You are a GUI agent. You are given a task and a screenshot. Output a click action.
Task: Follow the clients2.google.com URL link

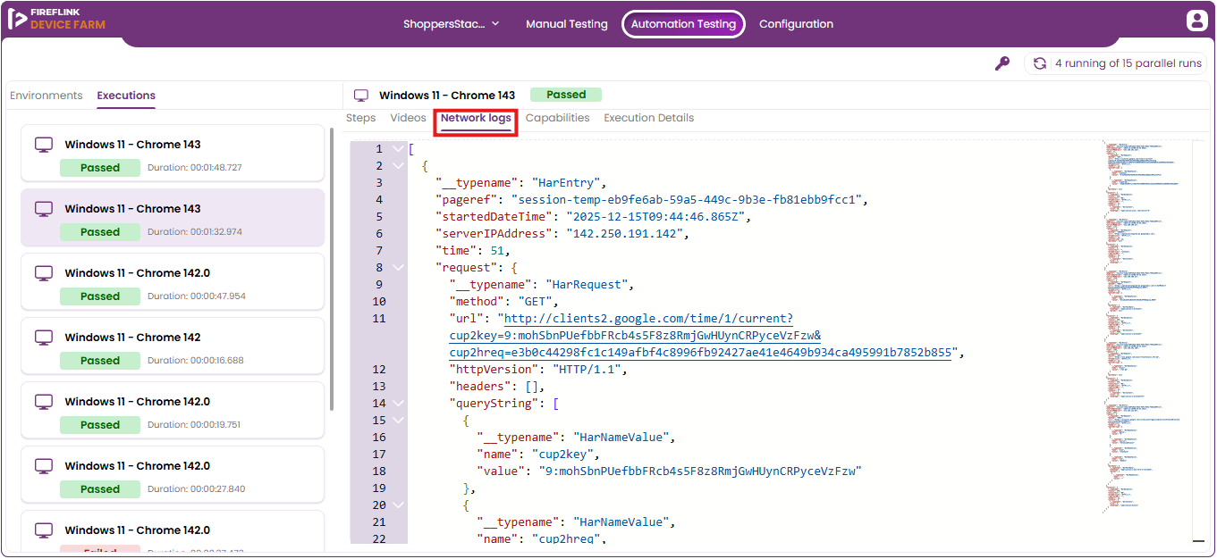pyautogui.click(x=700, y=336)
